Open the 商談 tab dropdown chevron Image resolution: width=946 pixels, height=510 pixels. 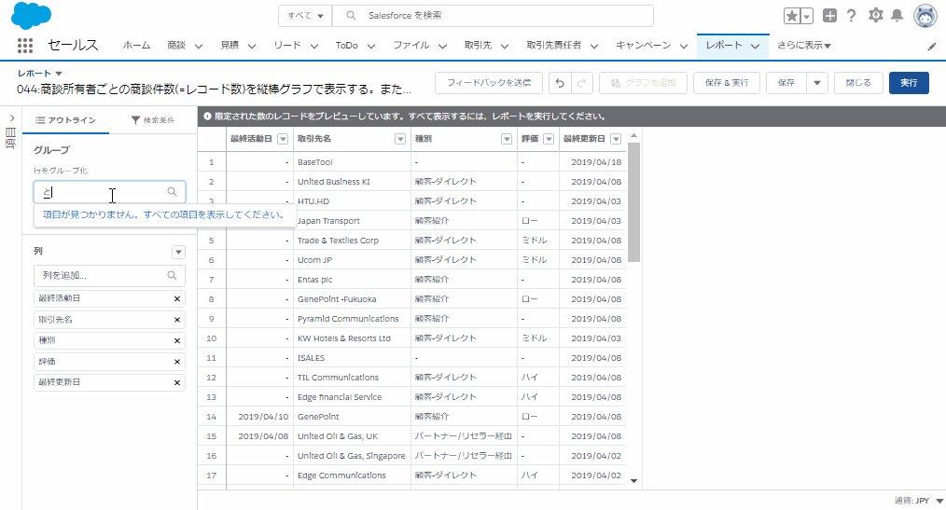click(x=199, y=46)
